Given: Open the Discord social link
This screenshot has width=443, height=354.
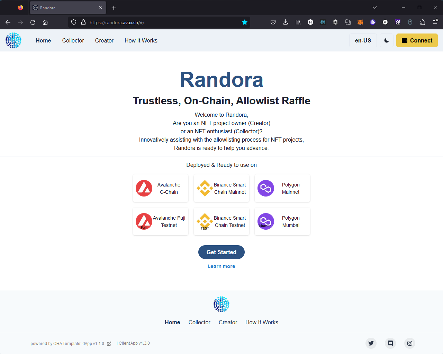Looking at the screenshot, I should point(390,343).
